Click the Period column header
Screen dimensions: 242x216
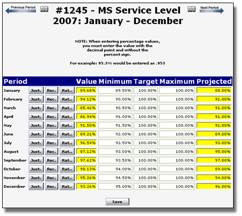pos(15,81)
